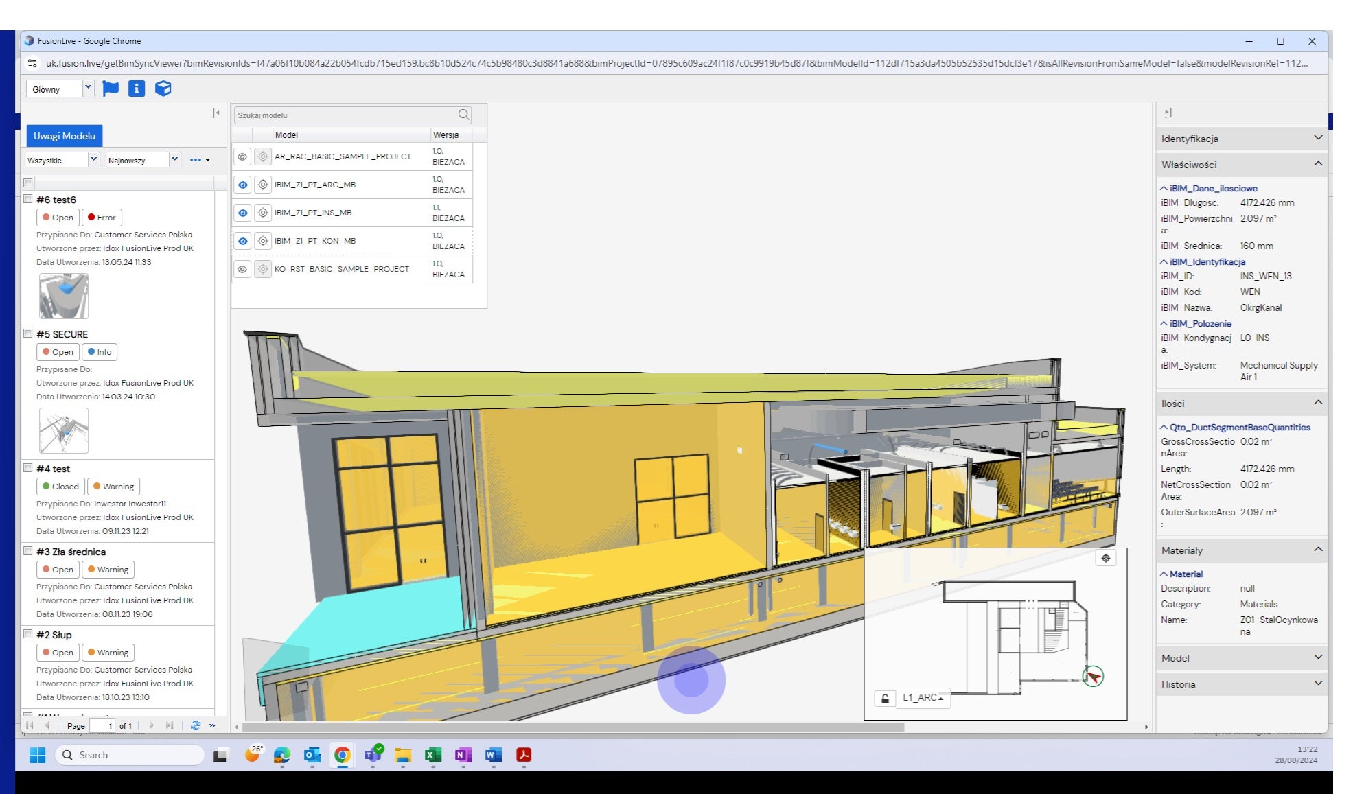Click the blue flag icon in toolbar
Viewport: 1353px width, 794px height.
coord(110,89)
